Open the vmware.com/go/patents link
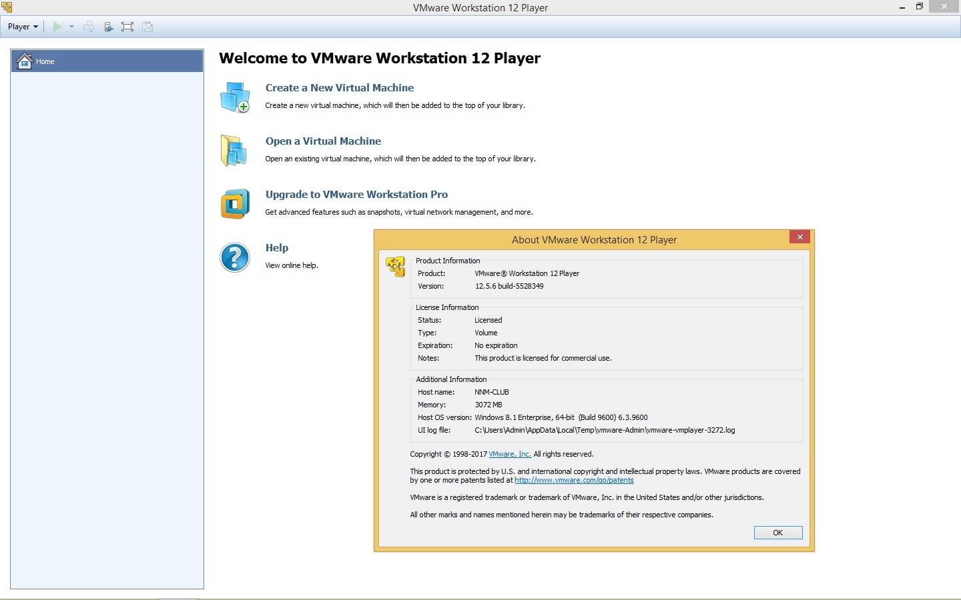This screenshot has height=600, width=961. (574, 480)
